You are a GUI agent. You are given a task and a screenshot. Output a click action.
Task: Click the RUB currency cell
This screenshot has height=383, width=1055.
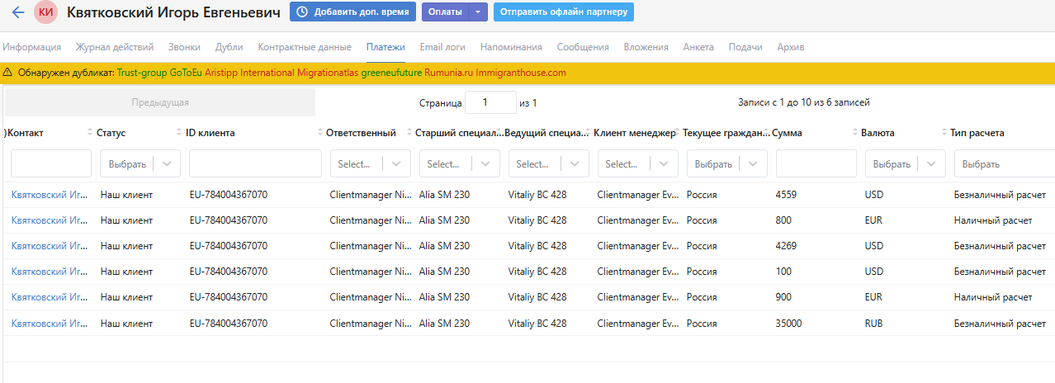[x=873, y=323]
